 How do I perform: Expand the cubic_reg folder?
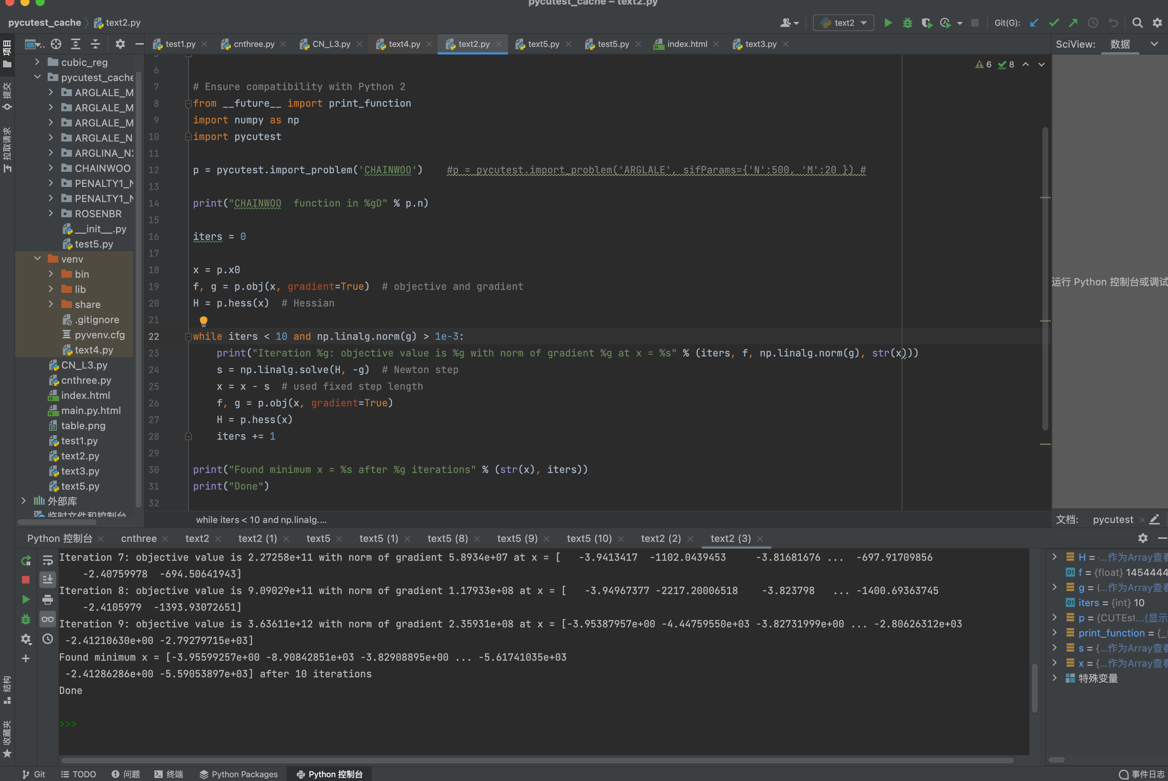click(x=37, y=62)
